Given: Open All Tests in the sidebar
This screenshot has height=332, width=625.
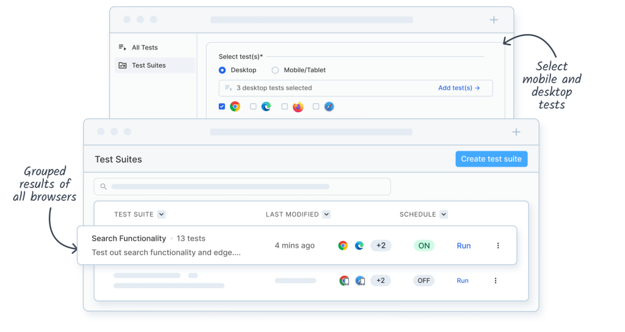Looking at the screenshot, I should (x=145, y=48).
